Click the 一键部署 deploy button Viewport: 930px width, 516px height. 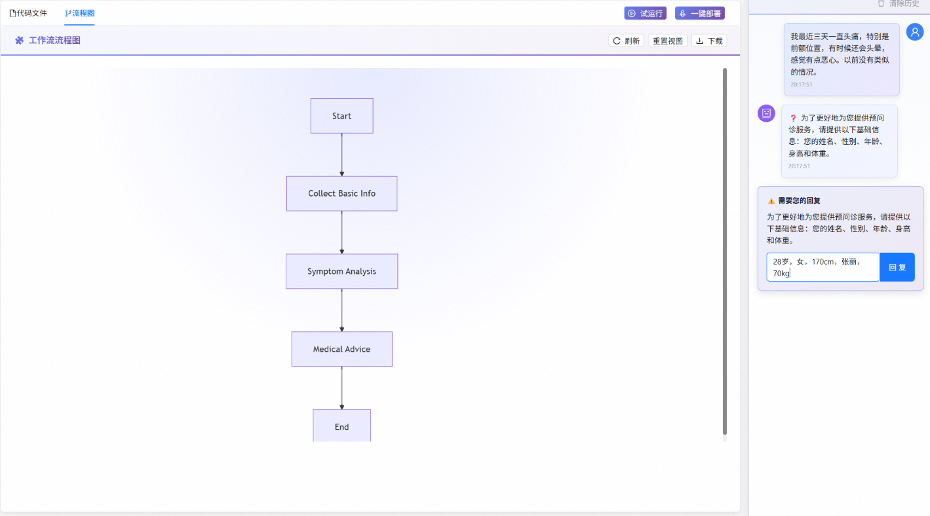pyautogui.click(x=699, y=13)
